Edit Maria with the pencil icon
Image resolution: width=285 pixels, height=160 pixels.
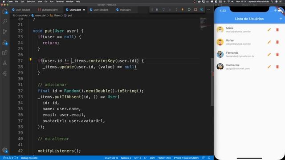269,30
